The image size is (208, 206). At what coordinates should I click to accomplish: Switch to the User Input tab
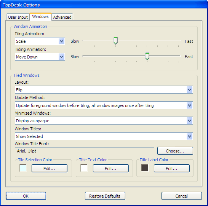click(18, 17)
